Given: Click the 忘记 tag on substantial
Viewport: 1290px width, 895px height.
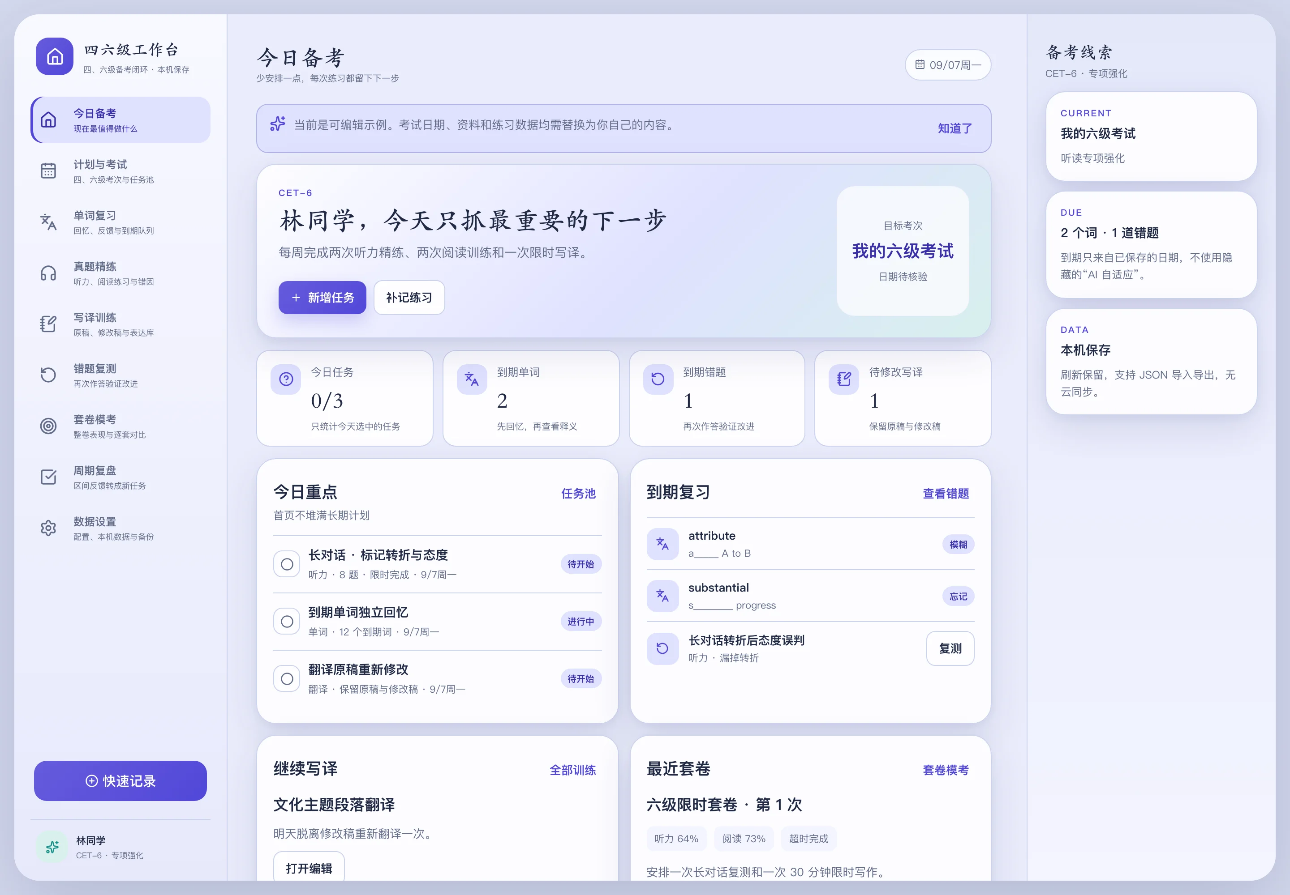Looking at the screenshot, I should click(x=958, y=597).
